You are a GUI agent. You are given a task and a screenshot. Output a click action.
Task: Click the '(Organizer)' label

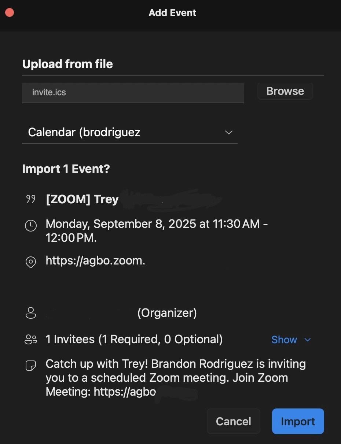[x=167, y=313]
